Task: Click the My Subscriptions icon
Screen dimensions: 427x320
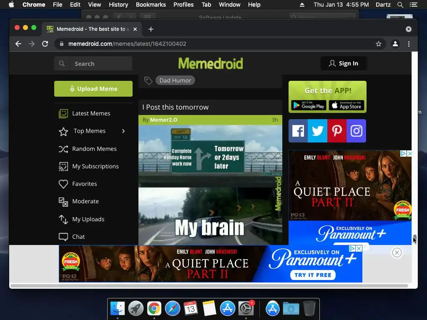Action: pos(63,167)
